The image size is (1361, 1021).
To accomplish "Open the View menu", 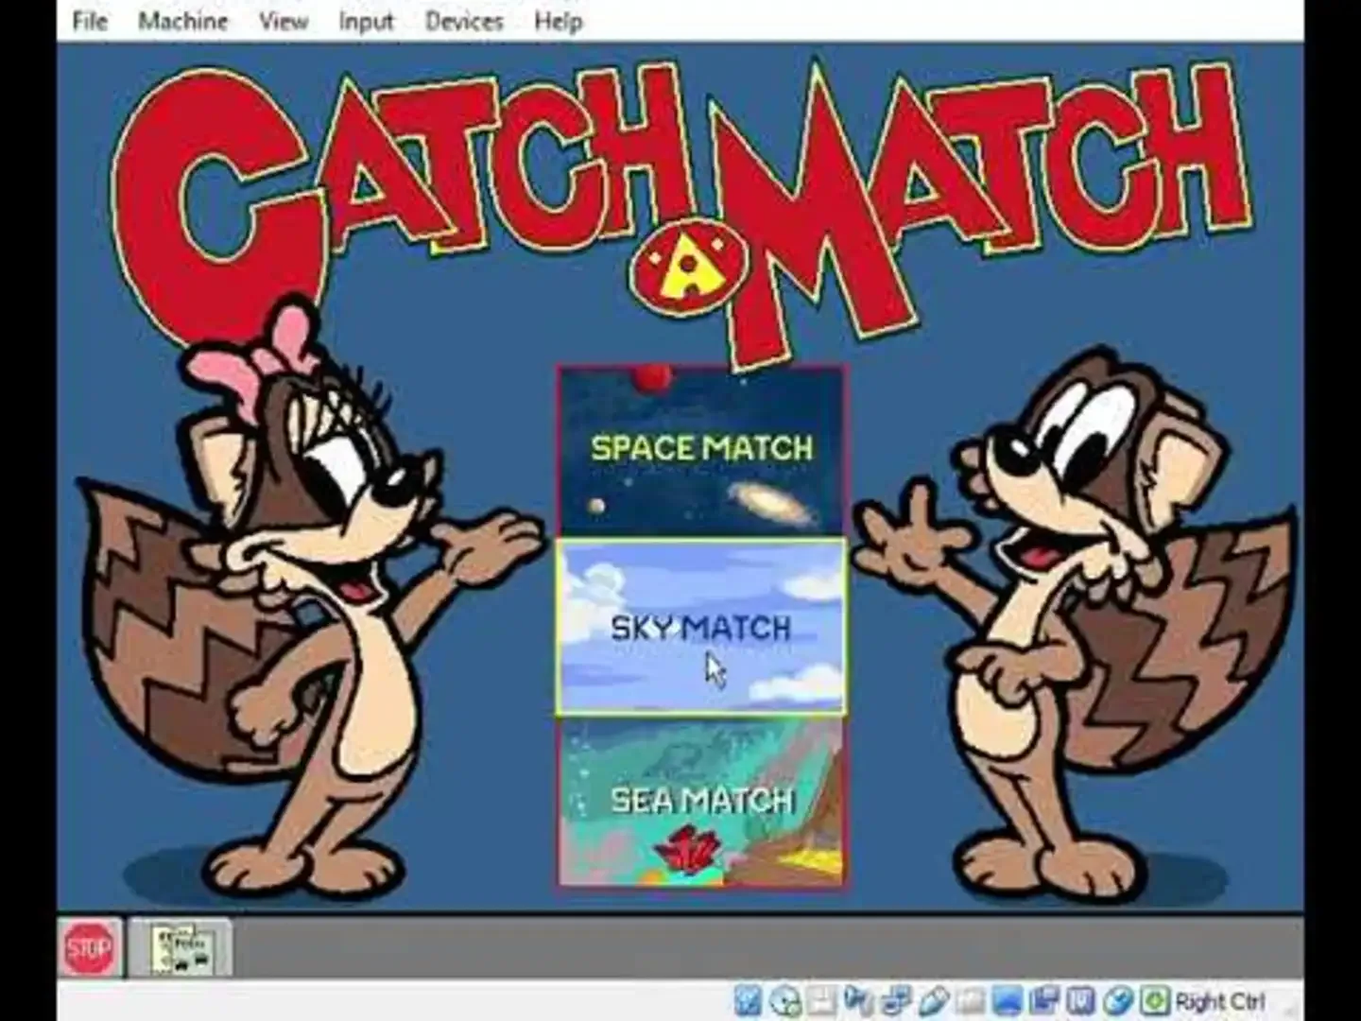I will 282,21.
